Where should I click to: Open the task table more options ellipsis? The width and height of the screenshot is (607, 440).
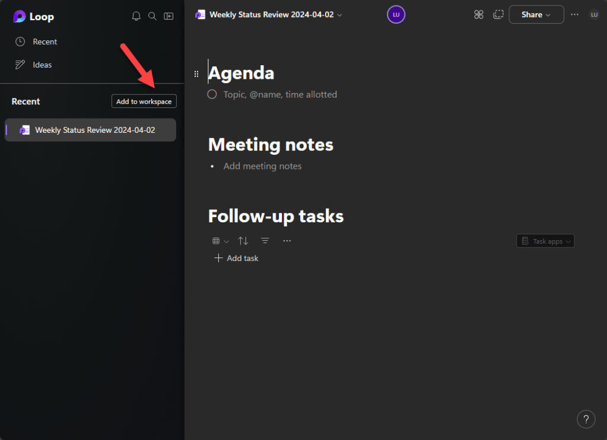pos(287,241)
